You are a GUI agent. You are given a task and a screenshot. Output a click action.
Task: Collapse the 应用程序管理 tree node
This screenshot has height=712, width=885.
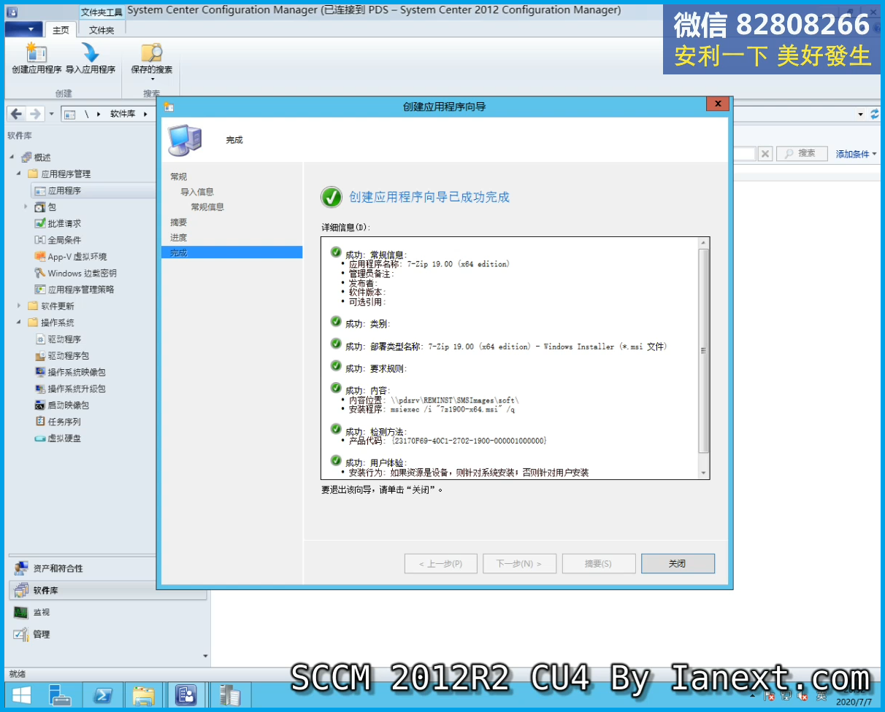pyautogui.click(x=19, y=174)
